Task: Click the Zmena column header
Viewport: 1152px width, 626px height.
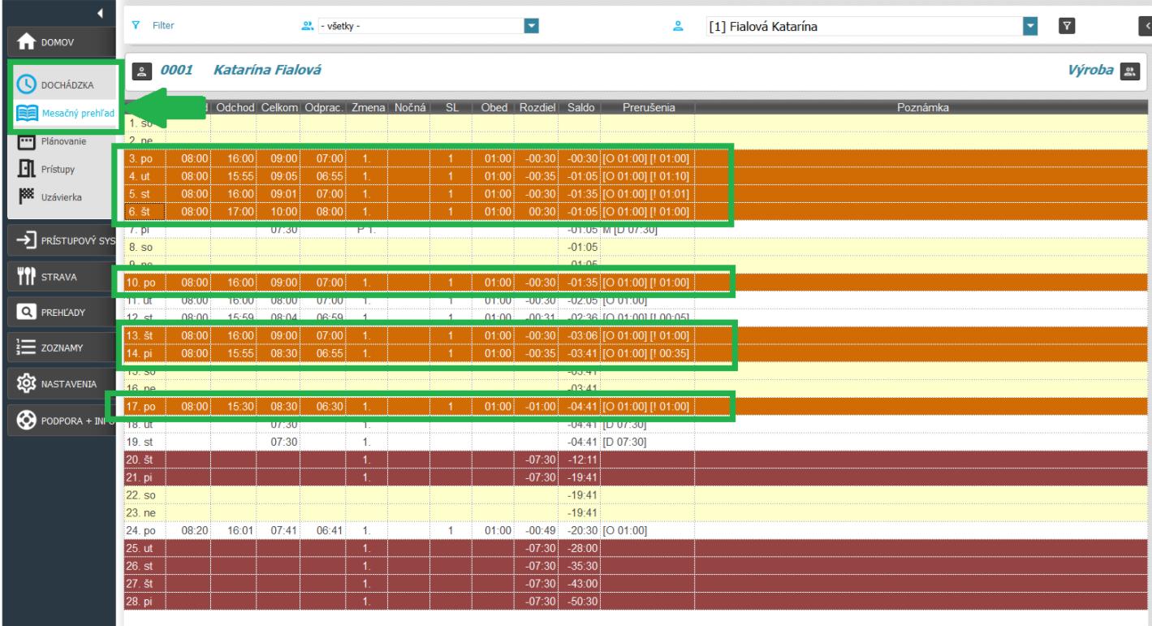Action: (x=368, y=107)
